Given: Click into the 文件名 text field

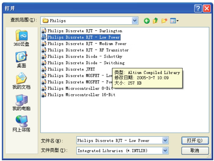Looking at the screenshot, I should (119, 140).
